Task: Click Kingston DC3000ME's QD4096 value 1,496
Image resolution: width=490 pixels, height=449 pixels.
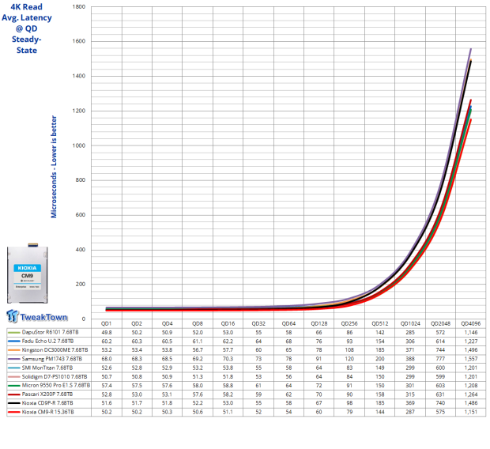Action: pos(471,349)
